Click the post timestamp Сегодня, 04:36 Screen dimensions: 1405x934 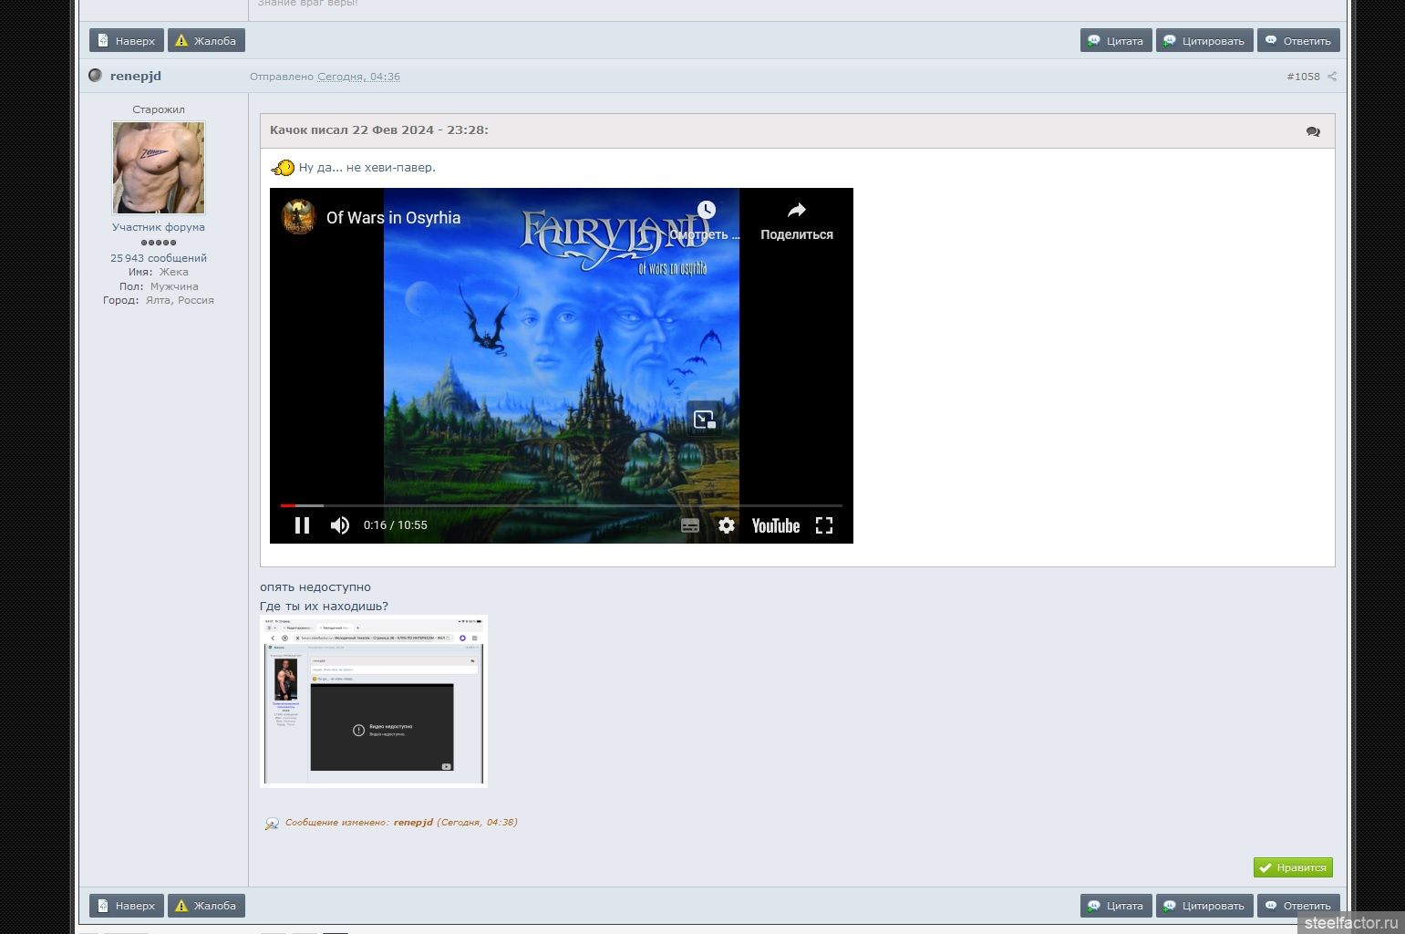coord(358,77)
